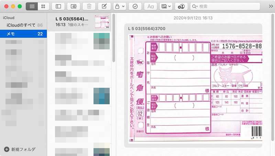Close the Notes window
Screen dimensions: 275x156
click(6, 7)
